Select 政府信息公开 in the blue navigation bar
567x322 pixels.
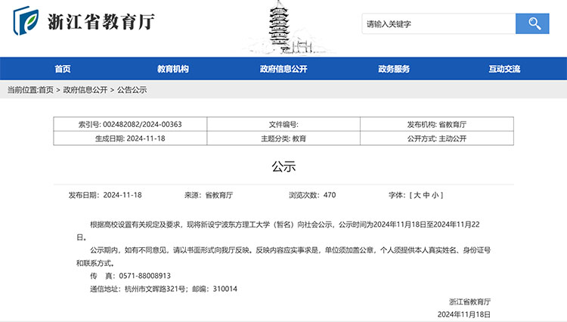[x=283, y=69]
